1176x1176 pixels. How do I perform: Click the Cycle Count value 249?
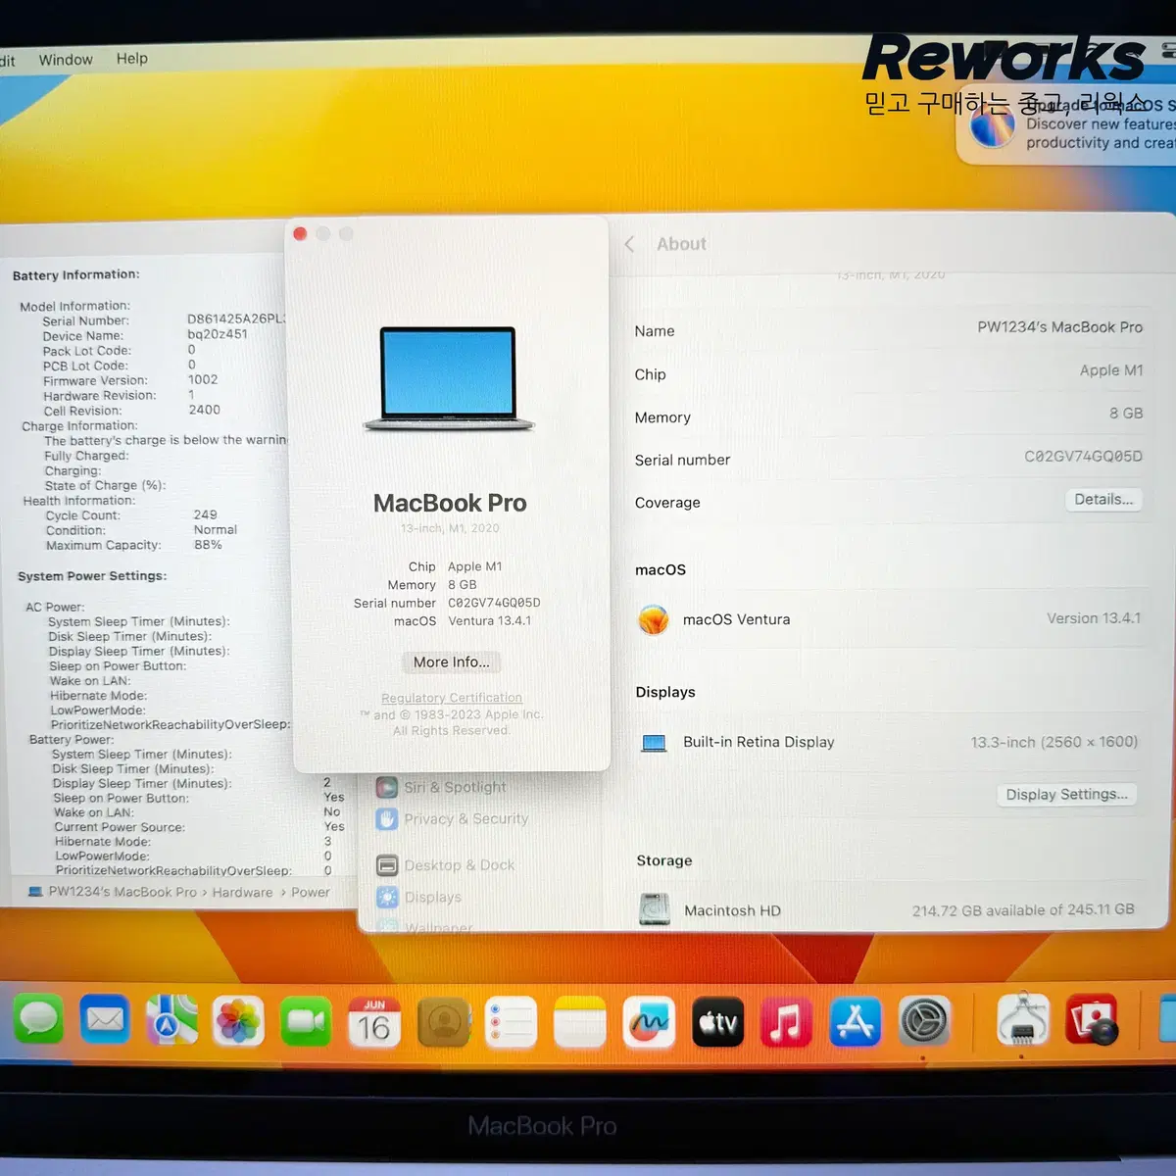pyautogui.click(x=205, y=514)
